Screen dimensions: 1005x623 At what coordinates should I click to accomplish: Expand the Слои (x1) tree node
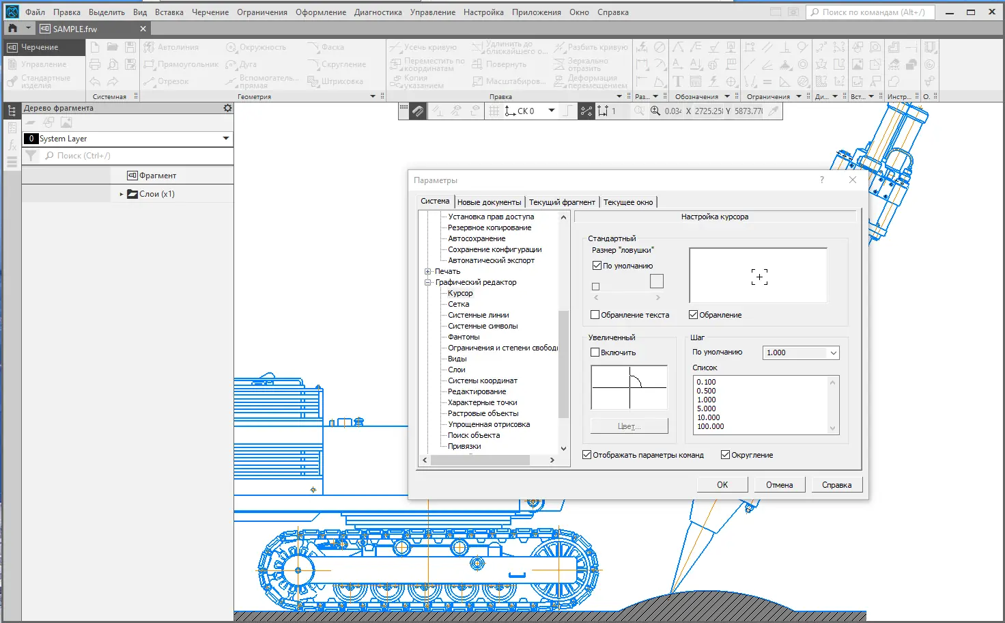click(x=122, y=194)
